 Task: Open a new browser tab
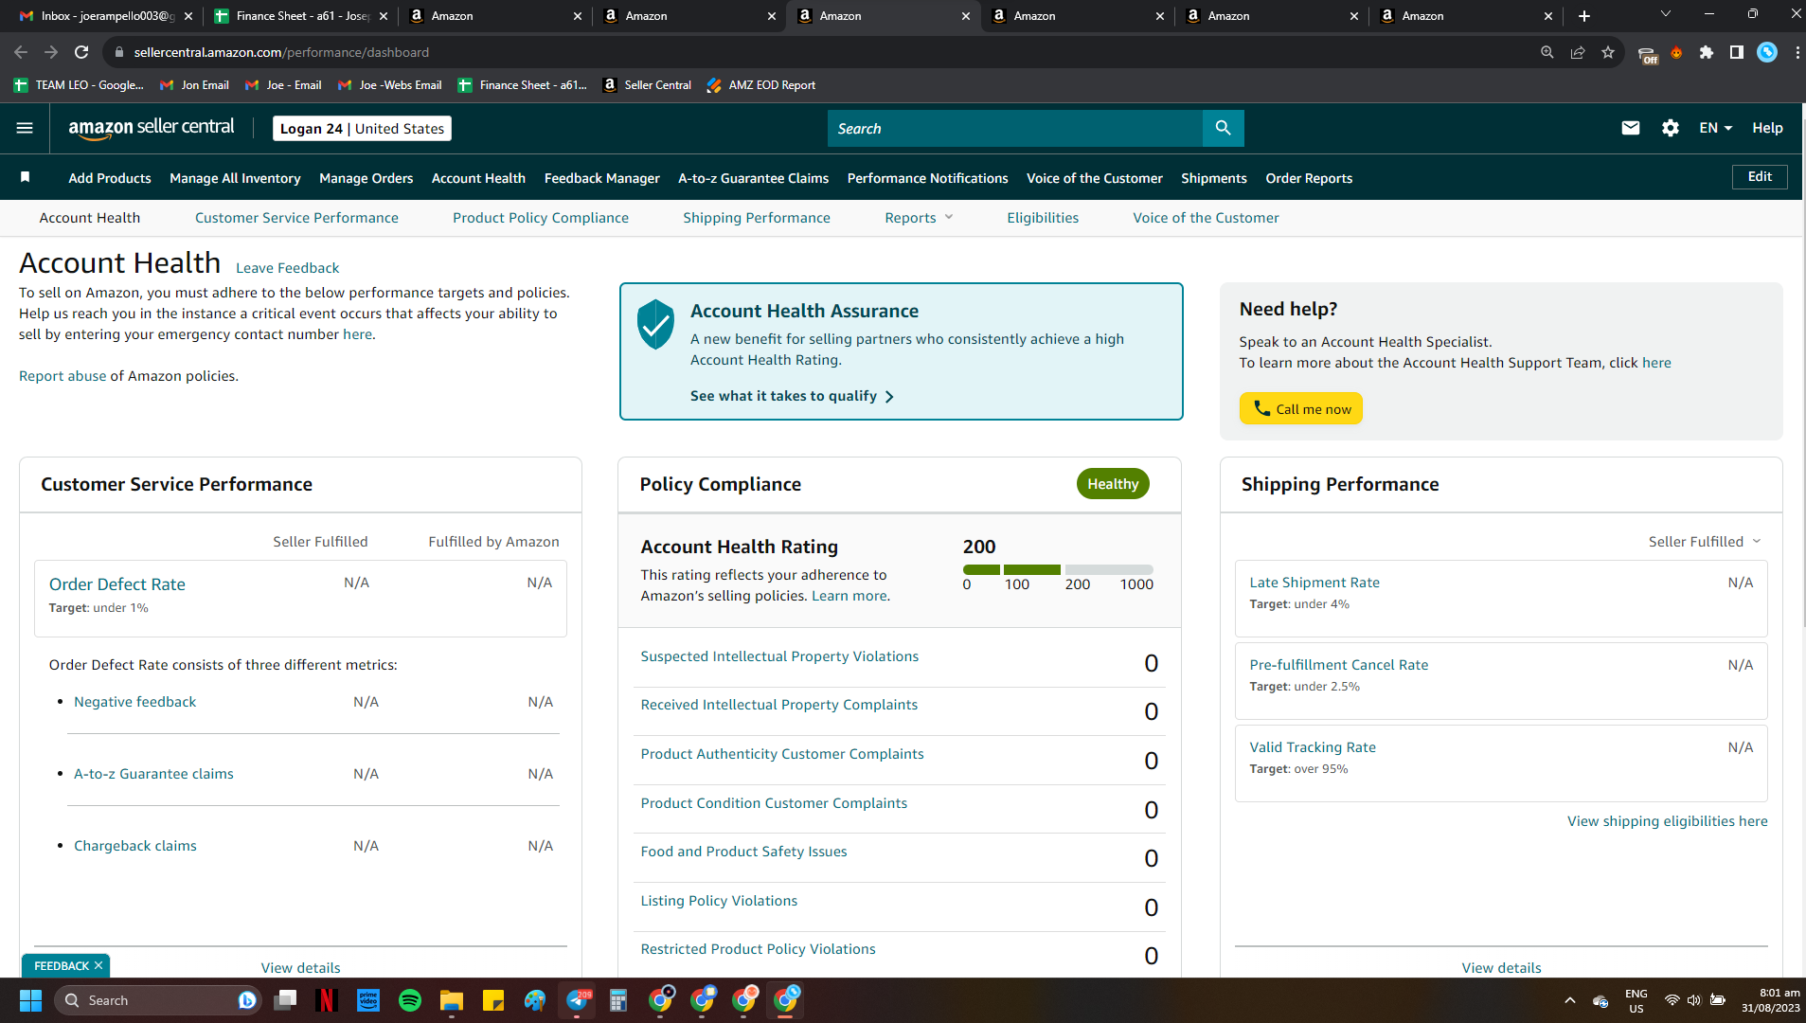pyautogui.click(x=1584, y=16)
